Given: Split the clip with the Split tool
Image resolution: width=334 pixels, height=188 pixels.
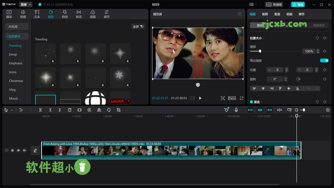Looking at the screenshot, I should pyautogui.click(x=40, y=110).
